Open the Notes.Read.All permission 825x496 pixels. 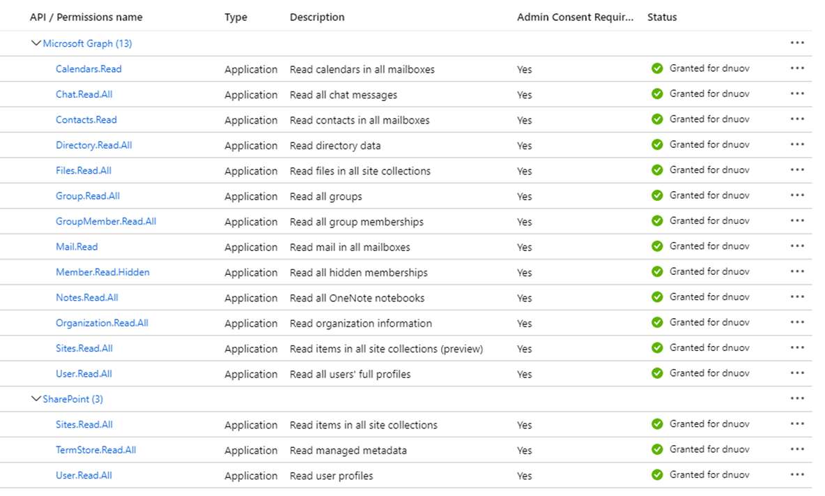coord(87,297)
